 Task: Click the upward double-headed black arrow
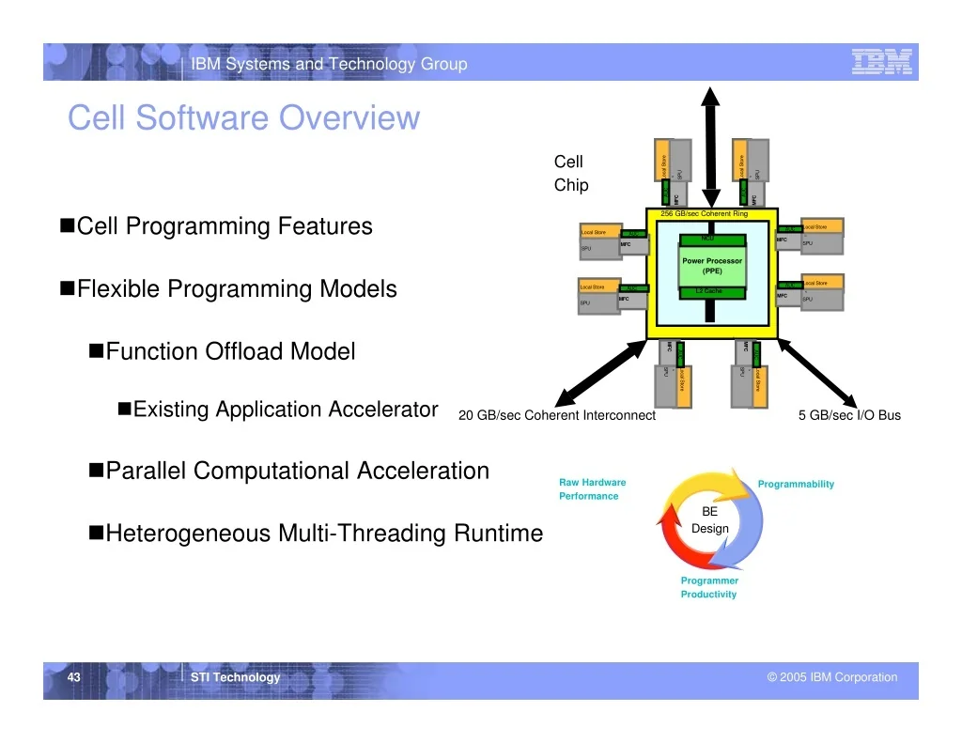click(710, 147)
